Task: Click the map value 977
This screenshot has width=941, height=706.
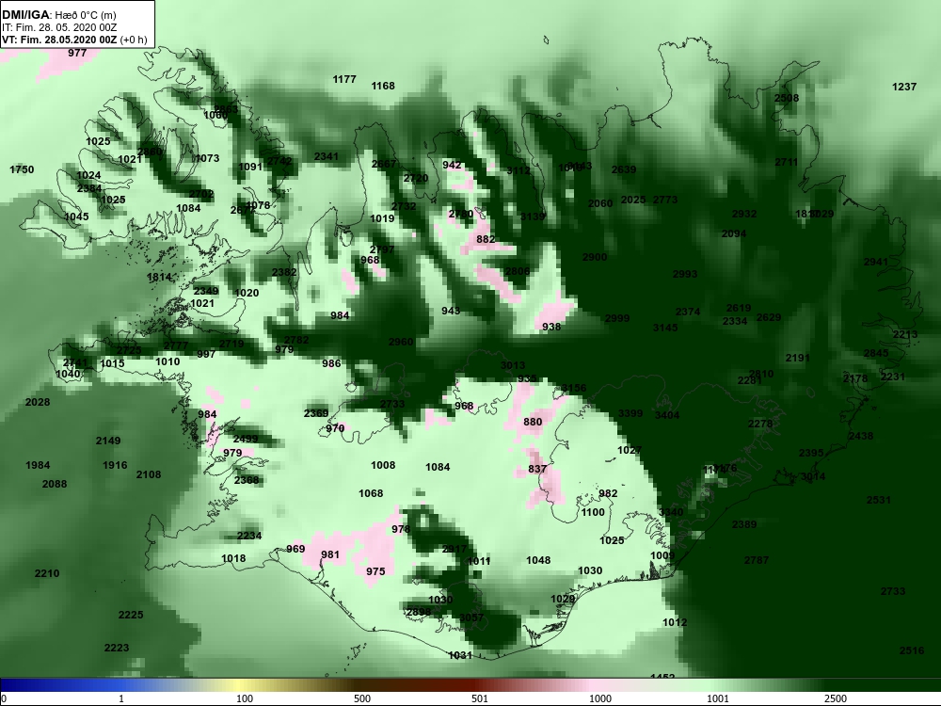Action: [77, 53]
